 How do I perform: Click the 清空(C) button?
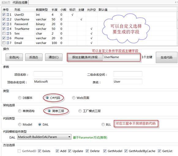click(x=54, y=57)
